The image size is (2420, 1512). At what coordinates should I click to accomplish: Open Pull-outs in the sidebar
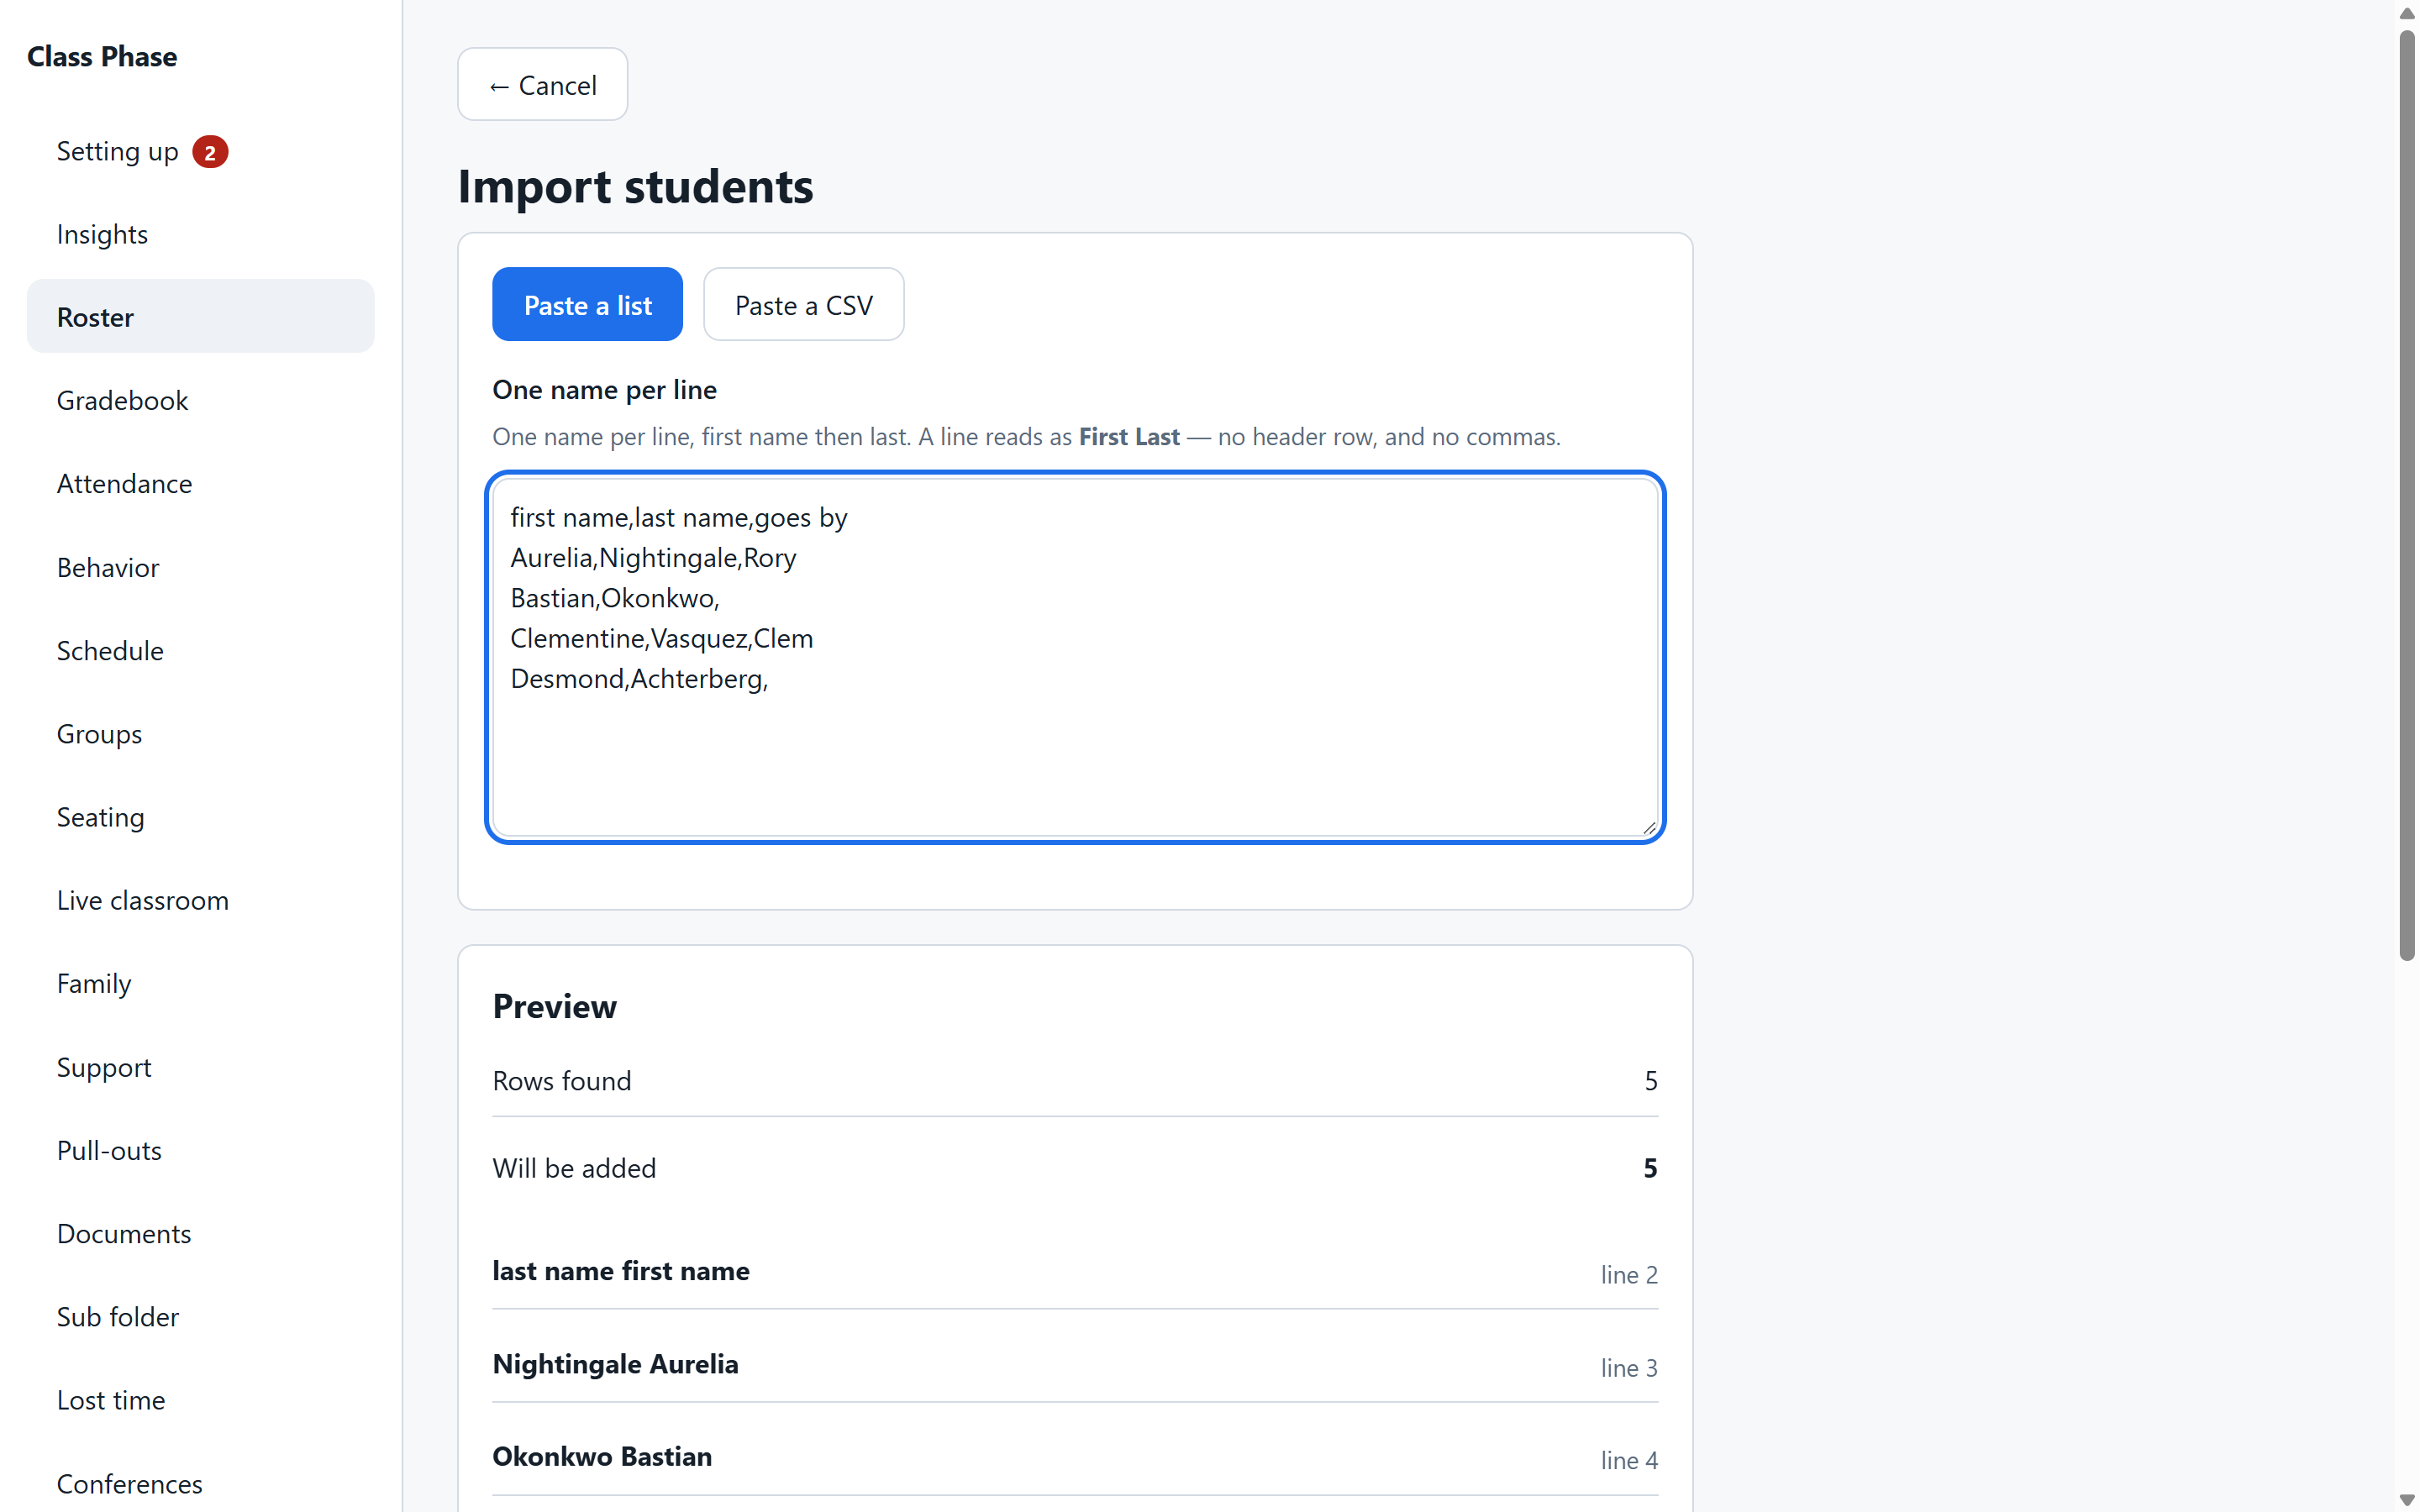click(200, 1150)
